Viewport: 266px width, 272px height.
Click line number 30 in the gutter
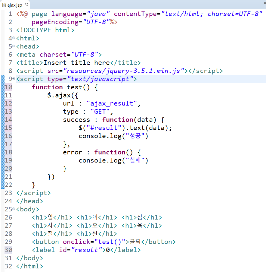pos(8,250)
